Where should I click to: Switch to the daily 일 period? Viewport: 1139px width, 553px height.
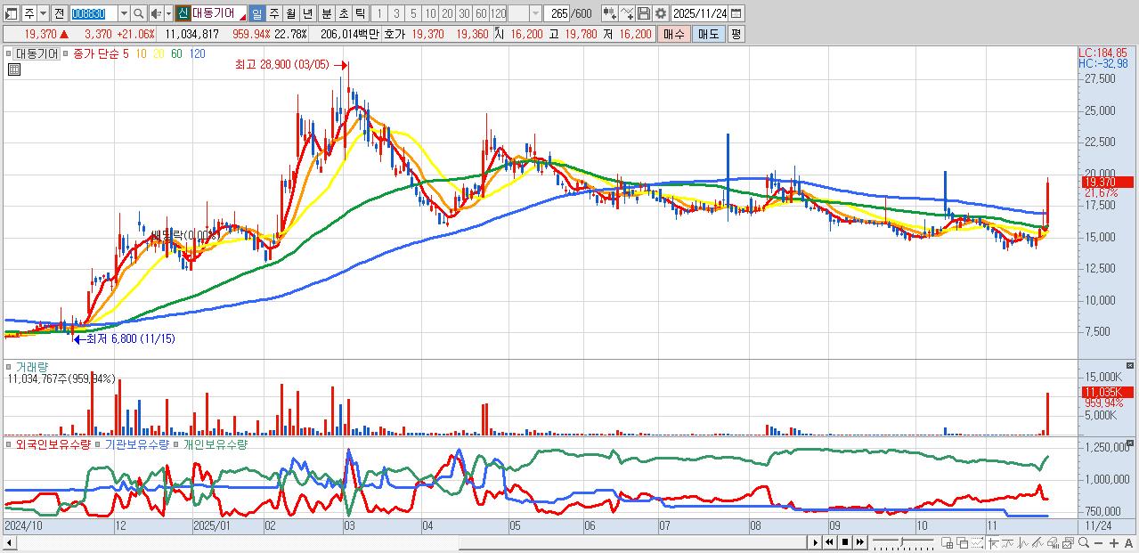pos(256,14)
